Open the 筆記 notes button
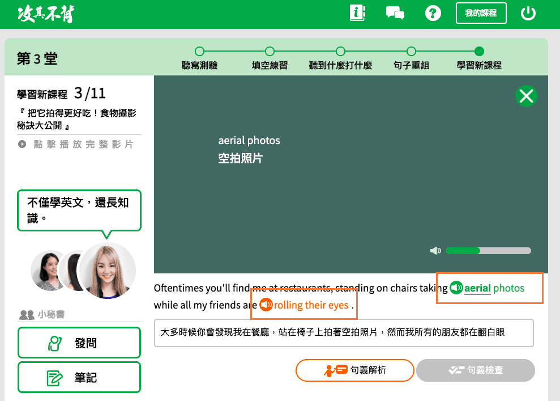 point(79,377)
